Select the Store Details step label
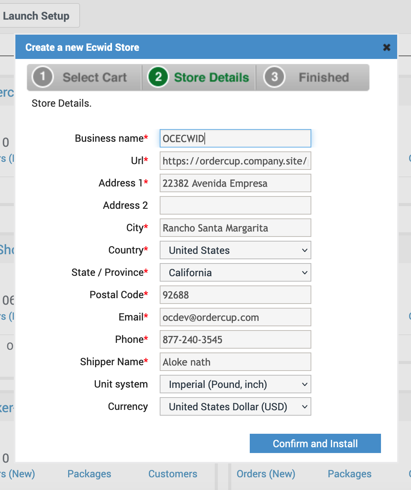This screenshot has width=411, height=490. tap(211, 77)
